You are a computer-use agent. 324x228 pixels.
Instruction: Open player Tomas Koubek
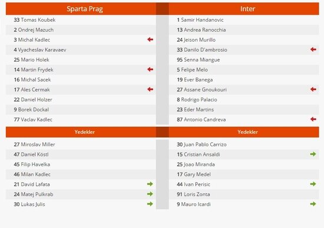coord(35,20)
